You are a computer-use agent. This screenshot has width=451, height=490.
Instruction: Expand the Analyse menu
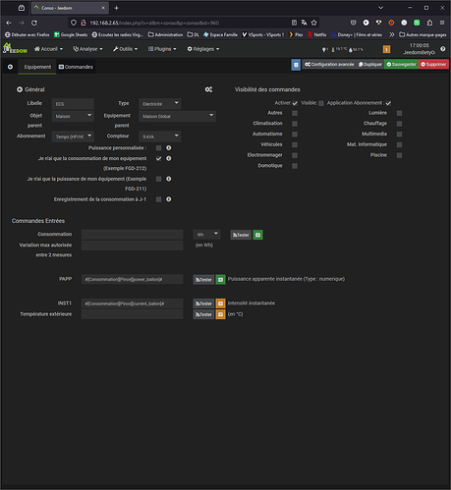[x=87, y=49]
